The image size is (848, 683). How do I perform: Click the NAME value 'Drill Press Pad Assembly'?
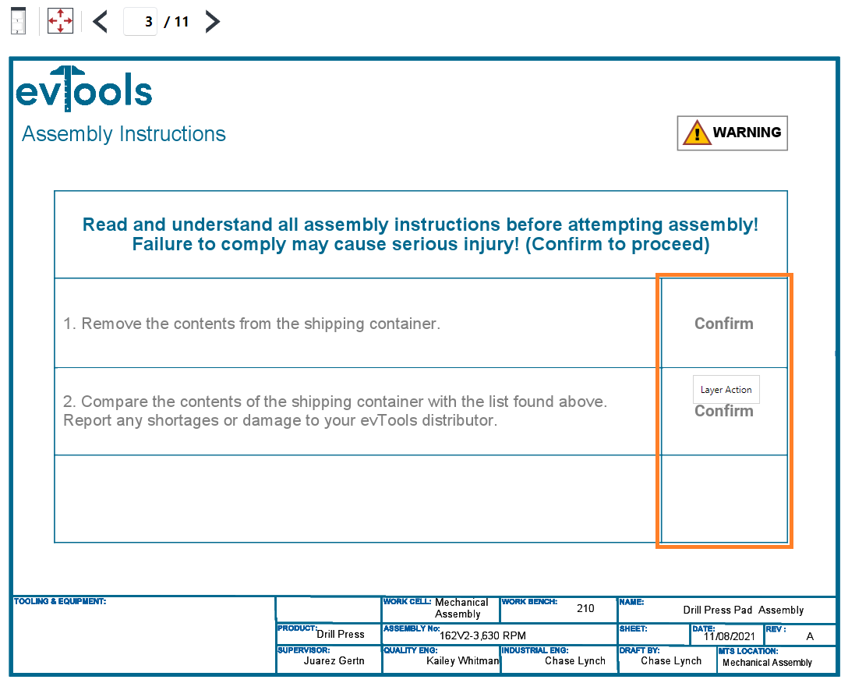(x=744, y=610)
